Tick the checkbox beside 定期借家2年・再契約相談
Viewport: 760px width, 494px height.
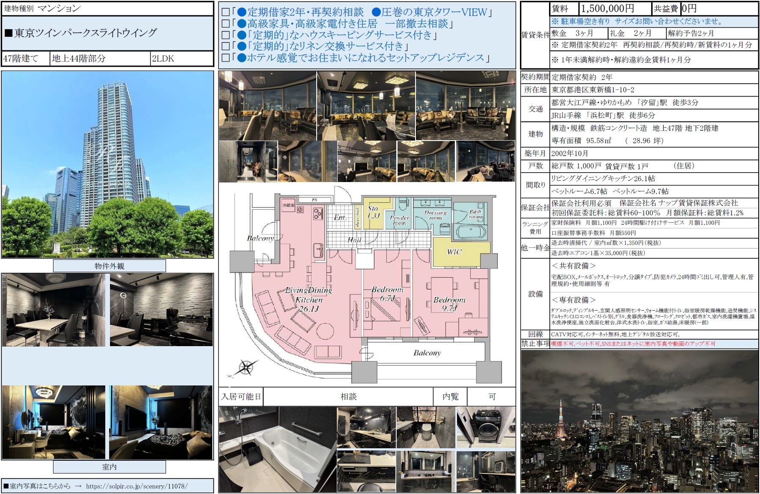click(226, 12)
